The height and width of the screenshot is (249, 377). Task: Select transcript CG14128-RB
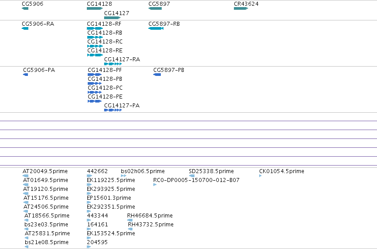[95, 37]
